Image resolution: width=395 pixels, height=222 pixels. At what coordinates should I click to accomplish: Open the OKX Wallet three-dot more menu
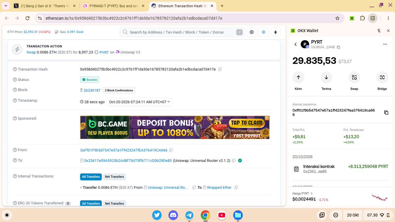coord(385,44)
